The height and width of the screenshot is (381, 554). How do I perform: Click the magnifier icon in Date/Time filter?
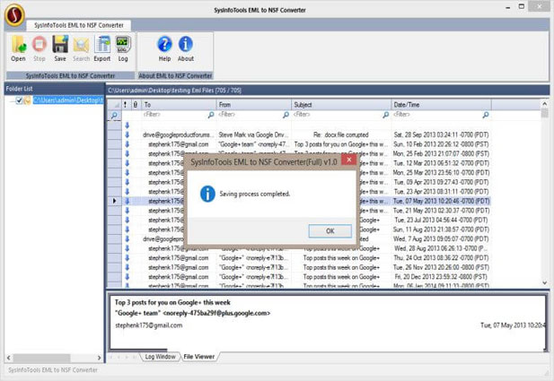(486, 115)
